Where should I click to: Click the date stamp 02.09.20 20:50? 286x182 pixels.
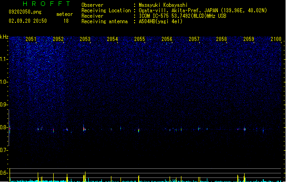coord(28,21)
